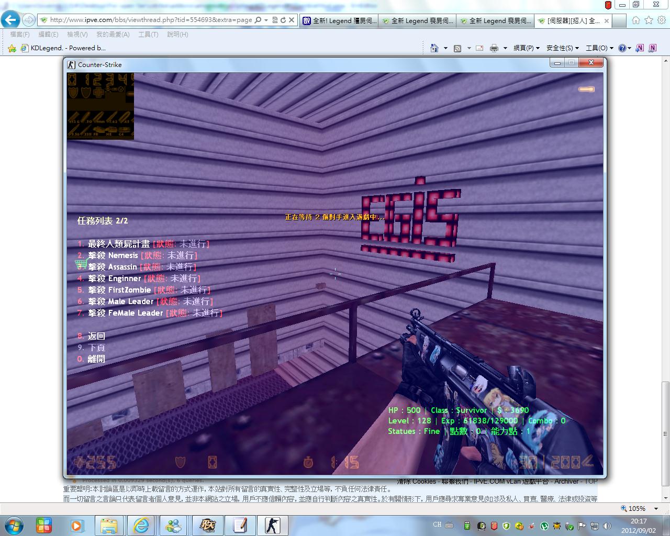Click the first OneNote icon in command bar
Viewport: 670px width, 536px height.
640,48
